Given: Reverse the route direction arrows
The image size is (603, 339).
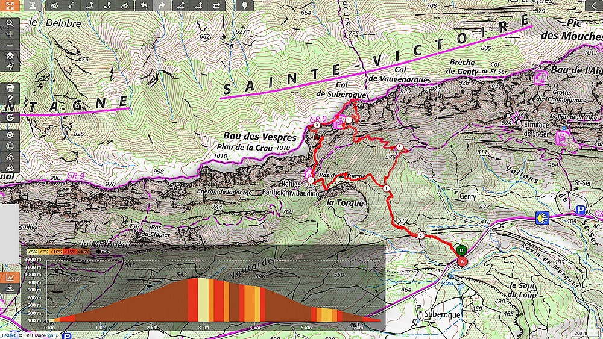Looking at the screenshot, I should click(x=216, y=5).
